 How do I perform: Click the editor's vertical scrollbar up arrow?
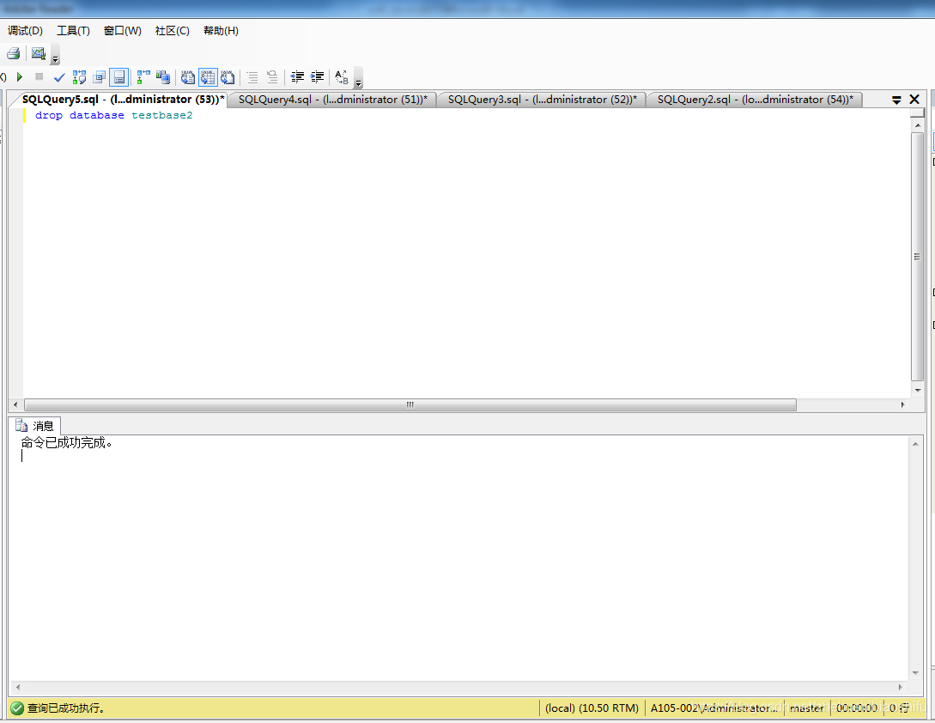[x=918, y=125]
